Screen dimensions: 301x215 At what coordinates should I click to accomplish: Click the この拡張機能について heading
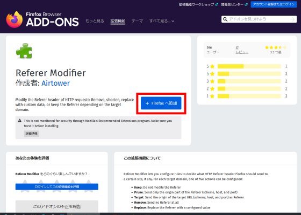click(142, 158)
